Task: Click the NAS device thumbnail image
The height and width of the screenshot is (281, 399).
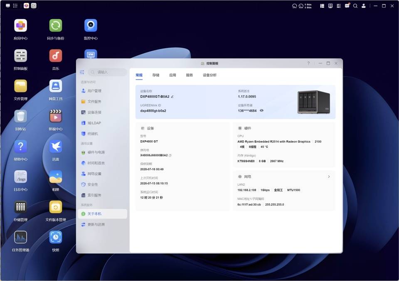Action: point(314,102)
